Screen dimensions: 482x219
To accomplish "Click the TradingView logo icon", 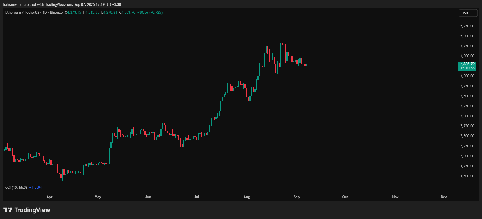I will pyautogui.click(x=8, y=210).
